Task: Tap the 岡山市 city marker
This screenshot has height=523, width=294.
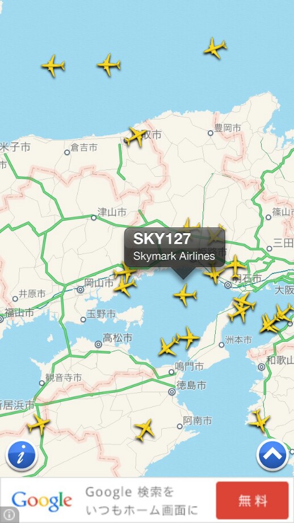Action: 80,289
